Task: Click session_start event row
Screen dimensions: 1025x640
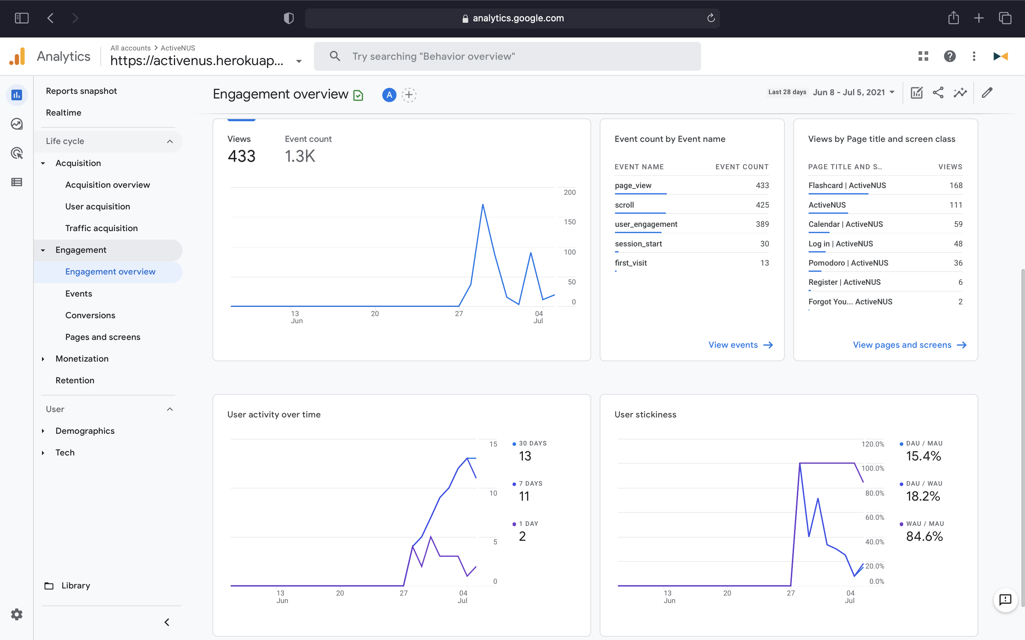Action: (x=691, y=244)
